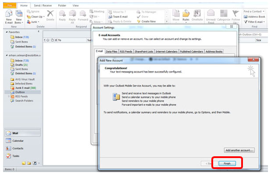271x180 pixels.
Task: Expand the RSS Feeds folder
Action: 9,96
